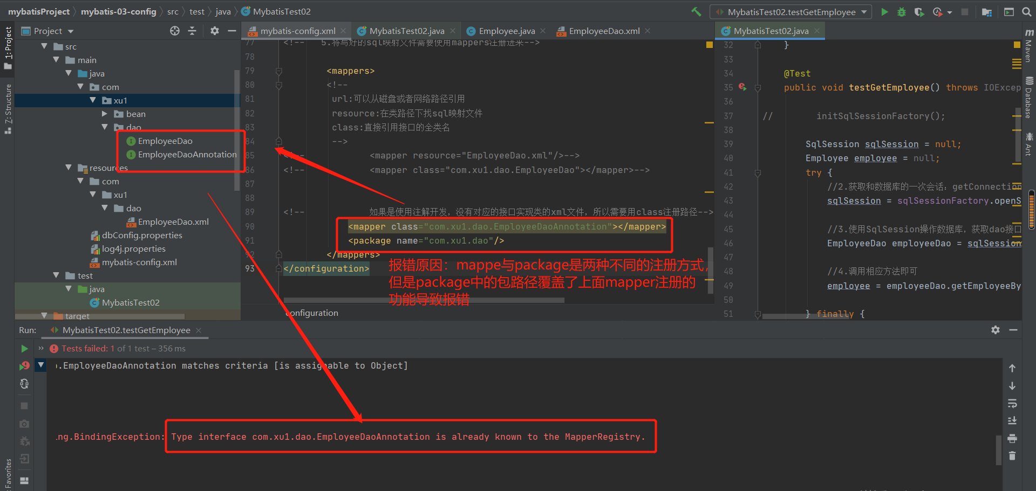
Task: Collapse all in Project panel
Action: click(192, 31)
